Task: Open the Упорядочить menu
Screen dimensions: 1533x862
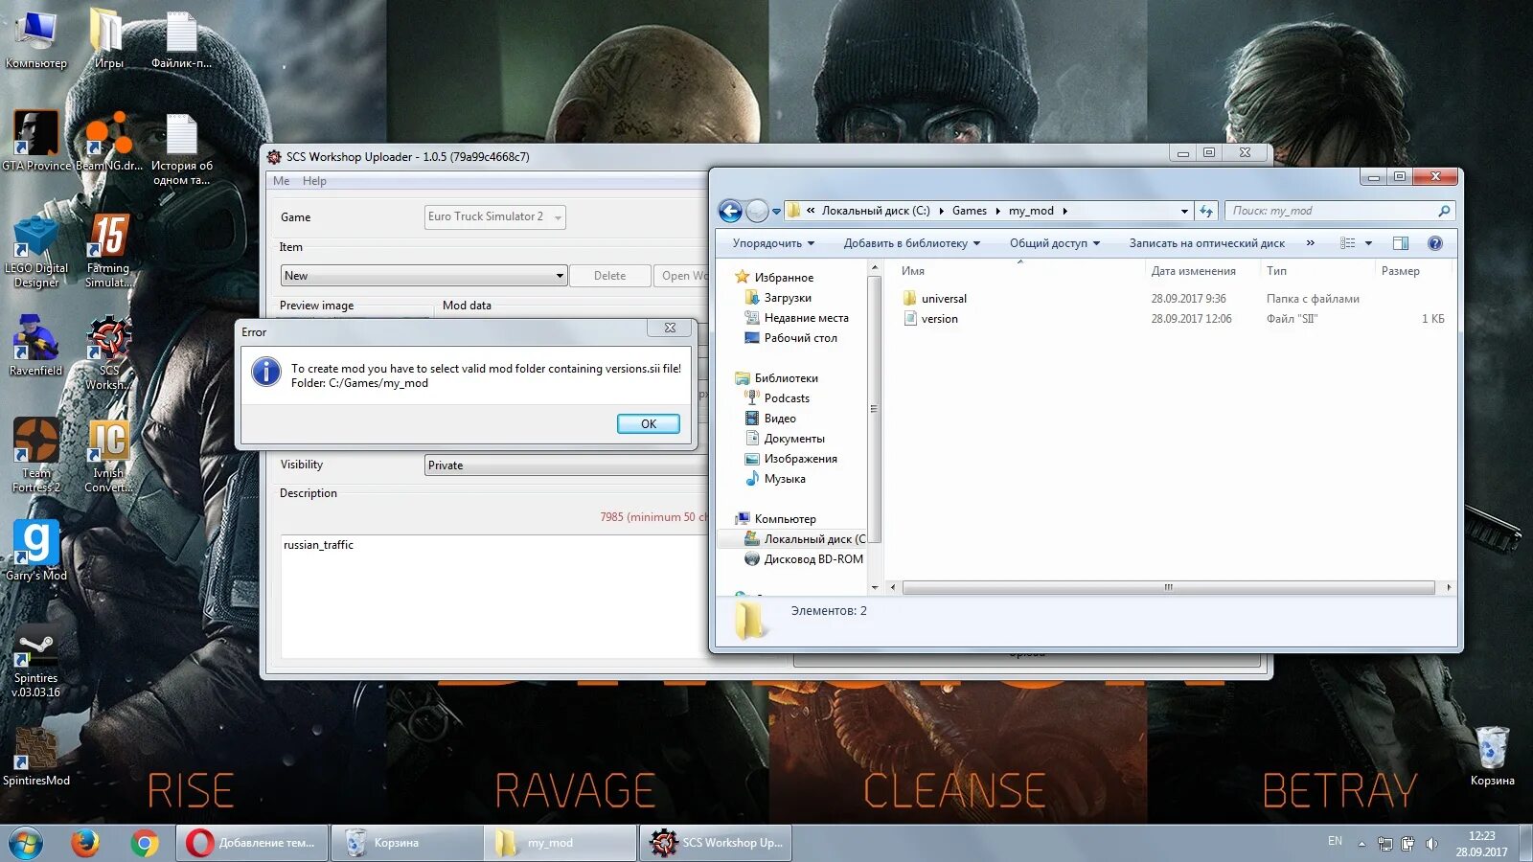Action: pyautogui.click(x=773, y=243)
